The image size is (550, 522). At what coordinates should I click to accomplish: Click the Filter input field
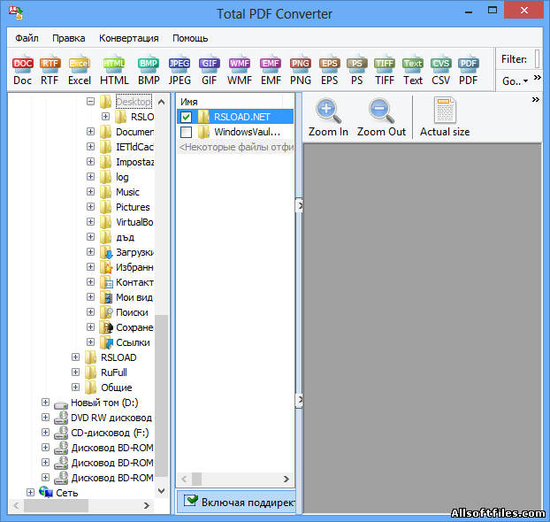point(537,58)
